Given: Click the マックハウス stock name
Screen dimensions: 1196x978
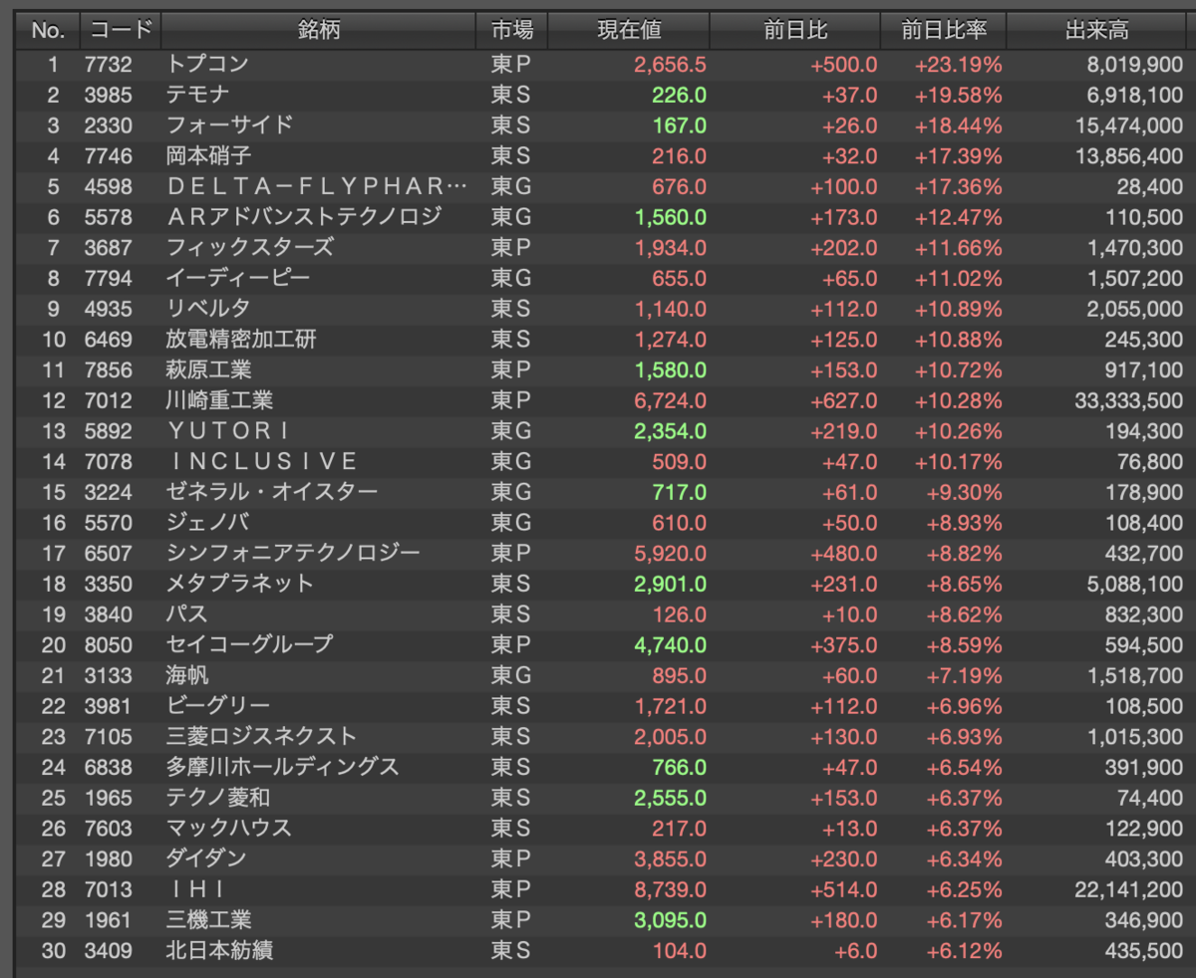Looking at the screenshot, I should click(229, 829).
